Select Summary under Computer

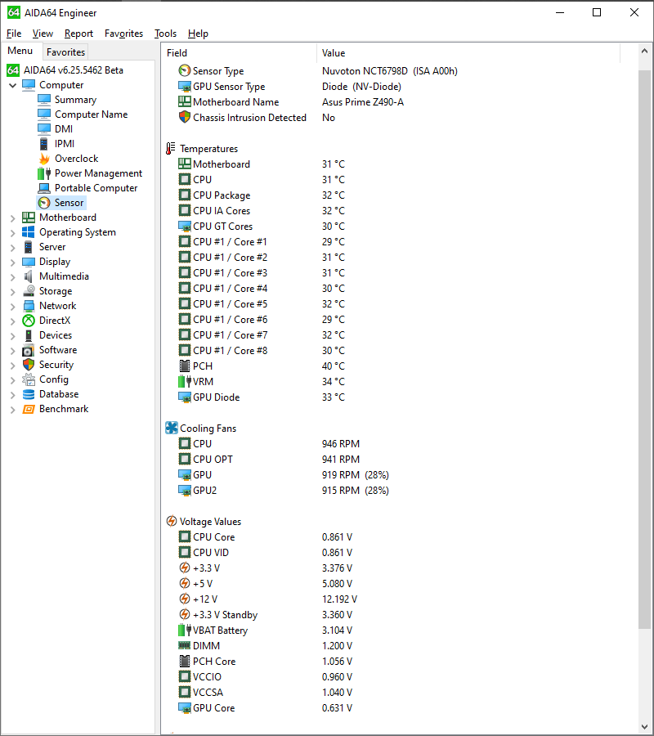pyautogui.click(x=75, y=100)
